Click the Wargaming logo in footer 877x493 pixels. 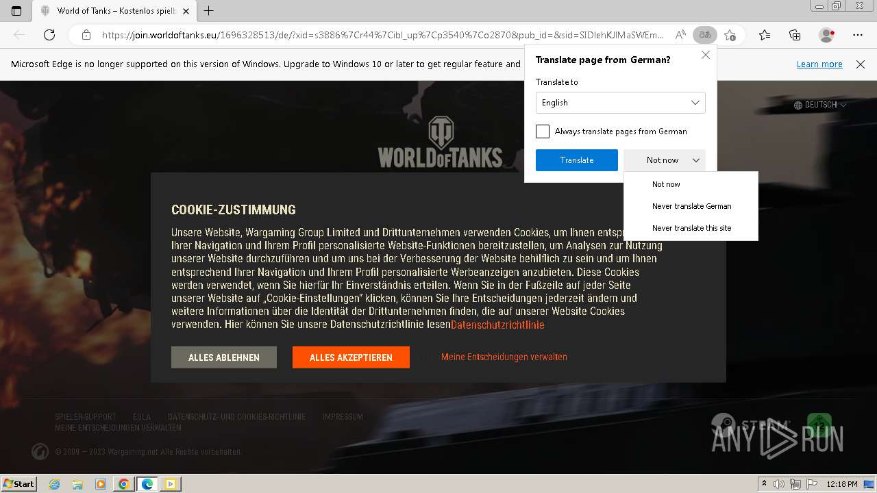pyautogui.click(x=40, y=452)
